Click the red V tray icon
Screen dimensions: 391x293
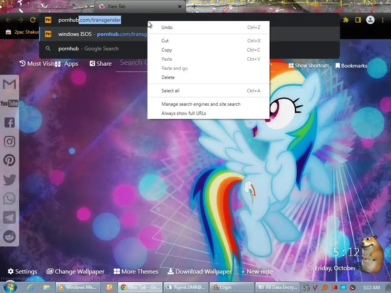click(x=315, y=288)
